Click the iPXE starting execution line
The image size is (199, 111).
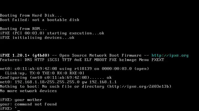(x=52, y=33)
